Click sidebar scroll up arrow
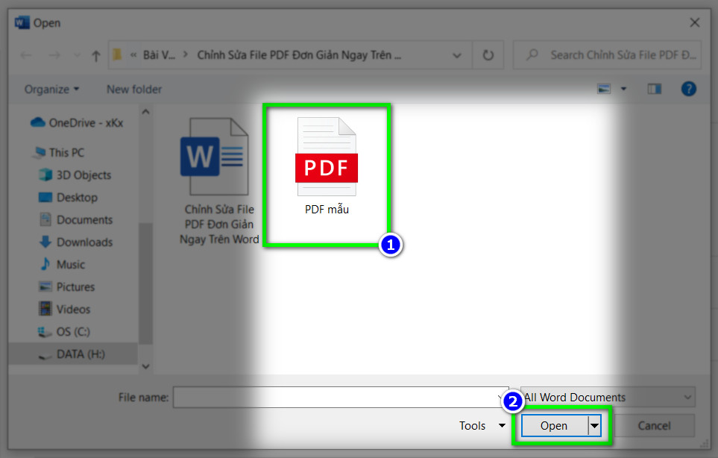The image size is (718, 458). pos(145,111)
